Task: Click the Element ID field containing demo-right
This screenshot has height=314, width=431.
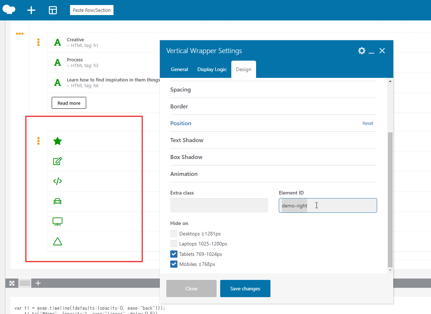Action: click(328, 206)
